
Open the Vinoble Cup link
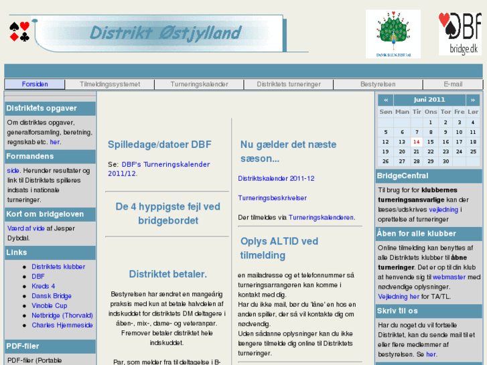(x=50, y=305)
